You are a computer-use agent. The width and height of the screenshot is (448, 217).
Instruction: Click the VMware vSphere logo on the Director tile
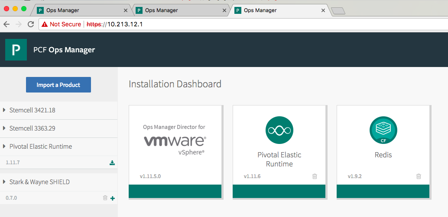(175, 145)
